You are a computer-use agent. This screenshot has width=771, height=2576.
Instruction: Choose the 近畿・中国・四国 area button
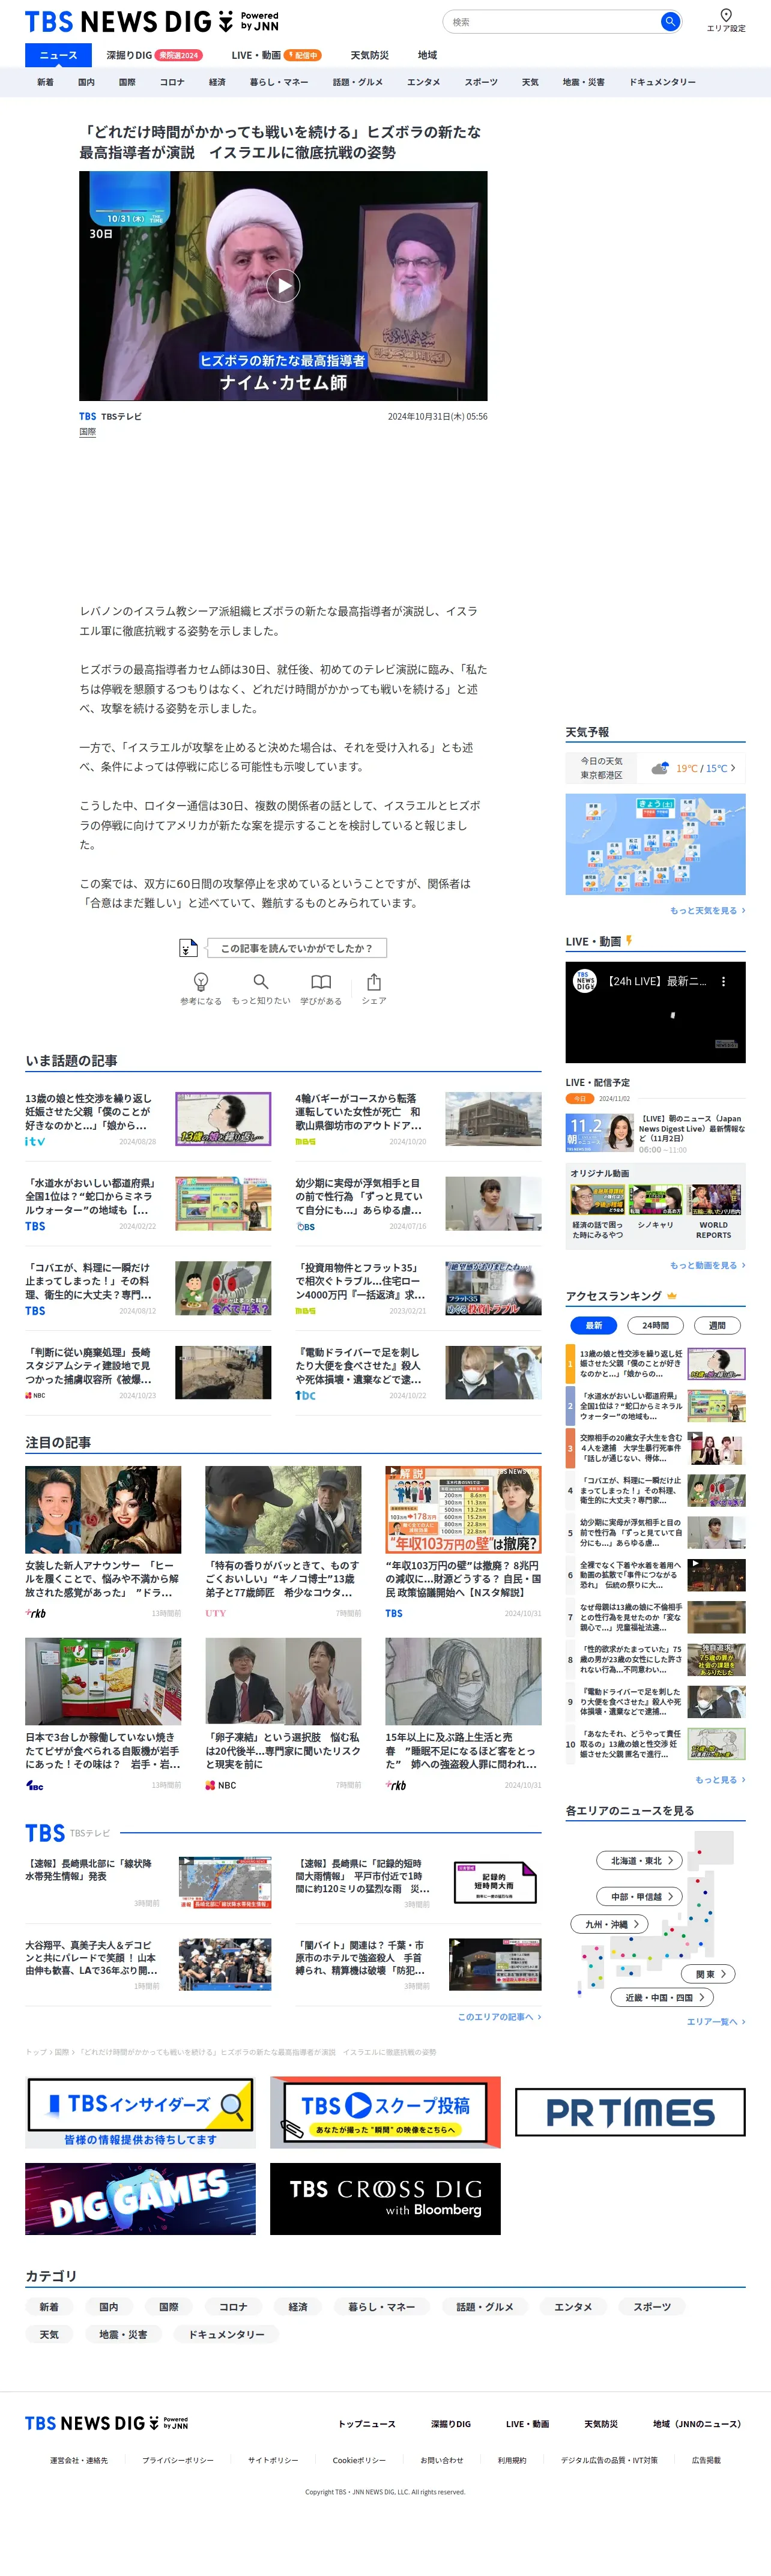coord(662,1997)
